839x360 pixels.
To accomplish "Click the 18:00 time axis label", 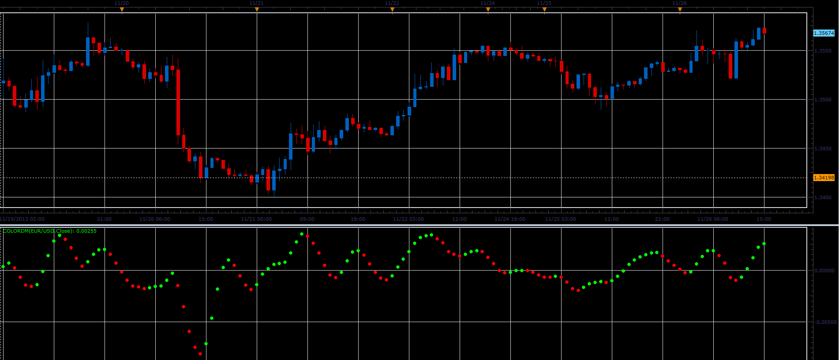I will (x=358, y=219).
